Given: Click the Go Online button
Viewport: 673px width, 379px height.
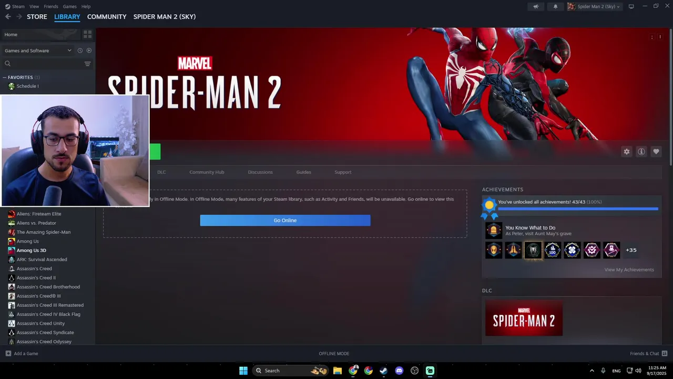Looking at the screenshot, I should tap(285, 221).
